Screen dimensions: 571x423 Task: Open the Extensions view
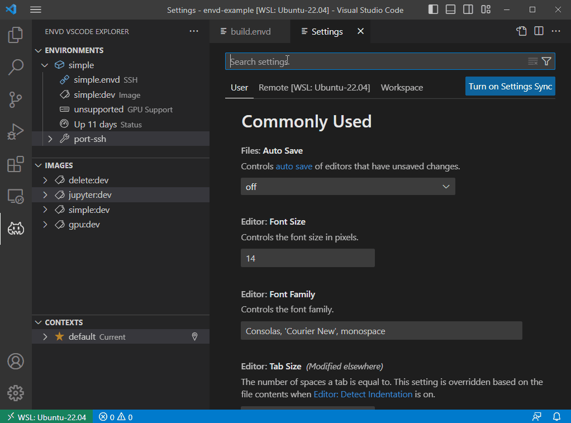[x=15, y=164]
